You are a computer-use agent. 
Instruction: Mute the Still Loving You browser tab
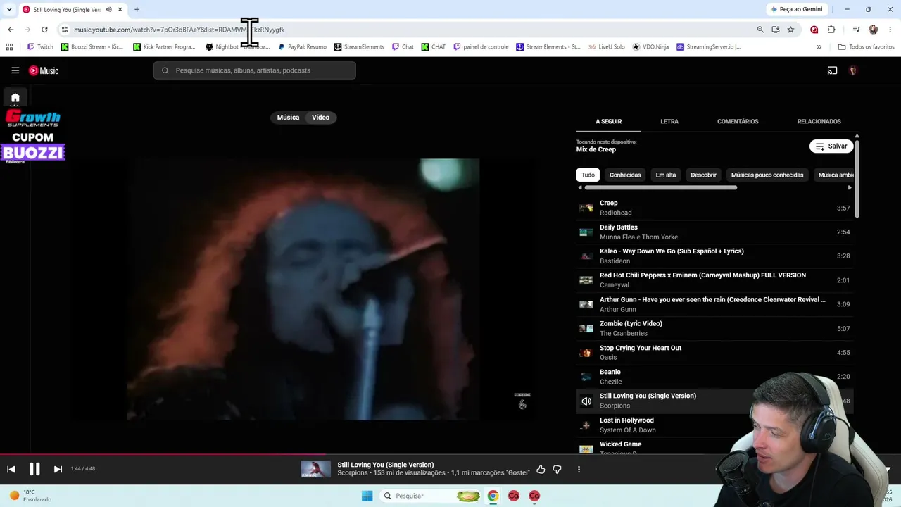pos(108,10)
